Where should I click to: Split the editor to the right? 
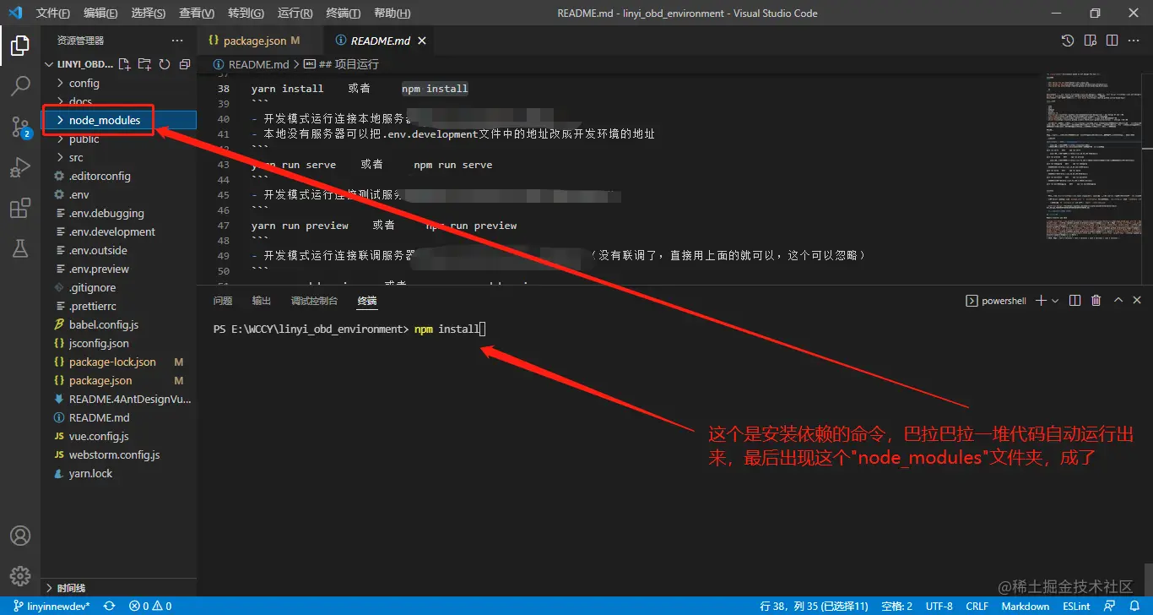pyautogui.click(x=1112, y=41)
